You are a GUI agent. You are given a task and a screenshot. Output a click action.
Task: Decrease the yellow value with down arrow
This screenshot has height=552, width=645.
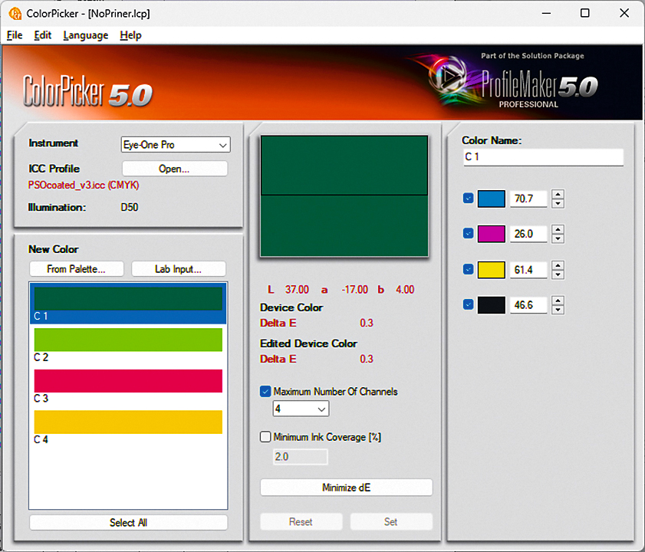pos(558,274)
